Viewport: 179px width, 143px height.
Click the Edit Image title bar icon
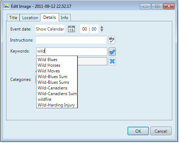click(x=6, y=6)
